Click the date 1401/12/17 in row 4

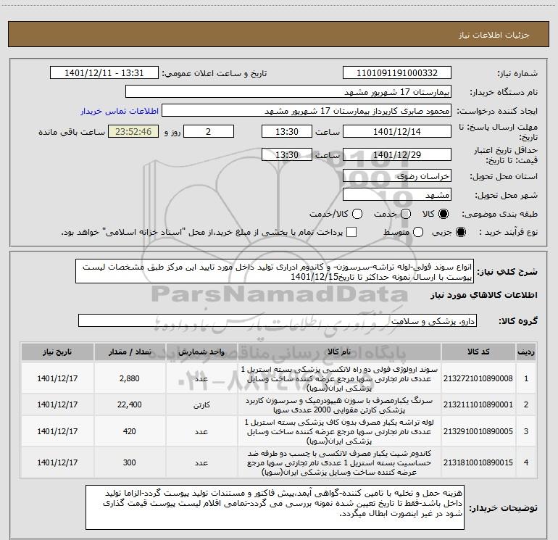57,462
